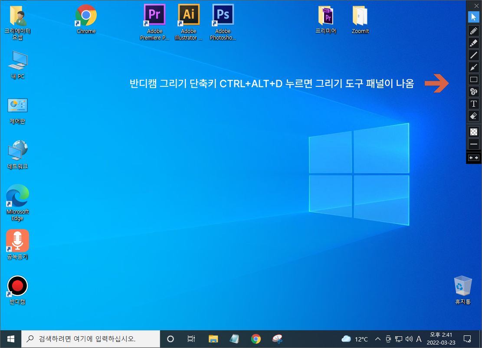Select the 휴지통 recycle bin

[x=462, y=290]
